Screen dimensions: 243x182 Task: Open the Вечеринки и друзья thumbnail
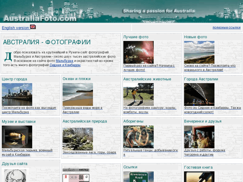point(199,137)
